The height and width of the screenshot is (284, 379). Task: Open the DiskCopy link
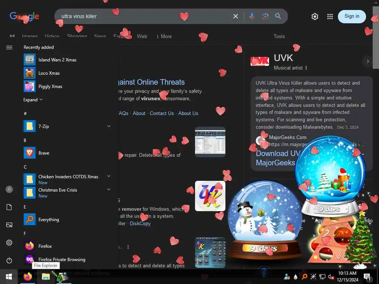(x=140, y=223)
